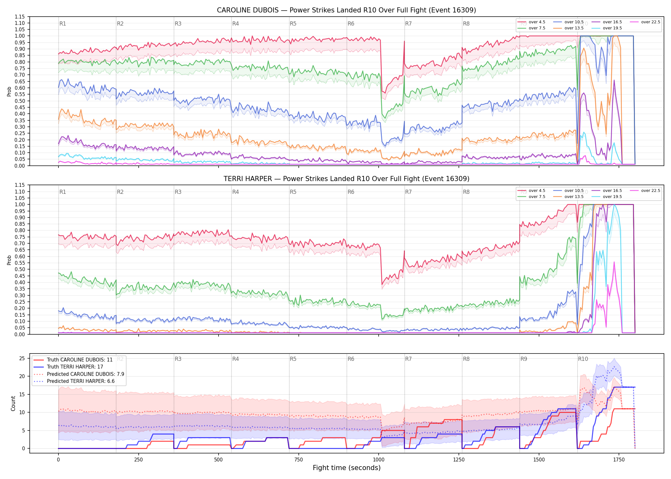
Task: Click R4 round marker in Caroline Dubois chart
Action: pos(235,24)
